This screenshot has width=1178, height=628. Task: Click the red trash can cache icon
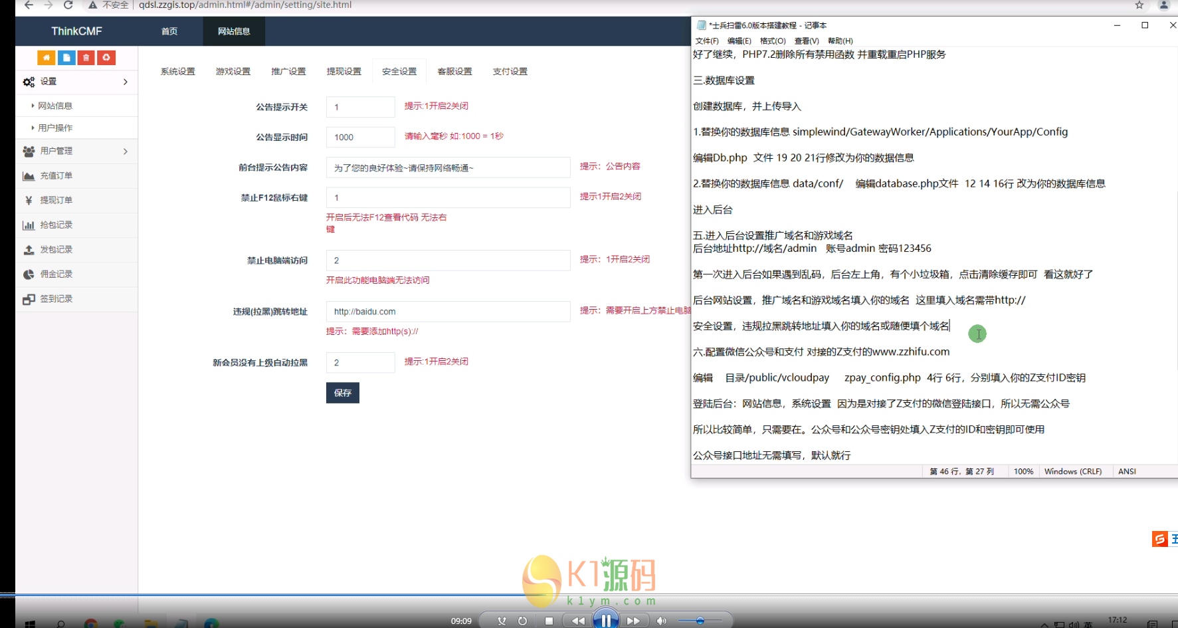pos(86,58)
